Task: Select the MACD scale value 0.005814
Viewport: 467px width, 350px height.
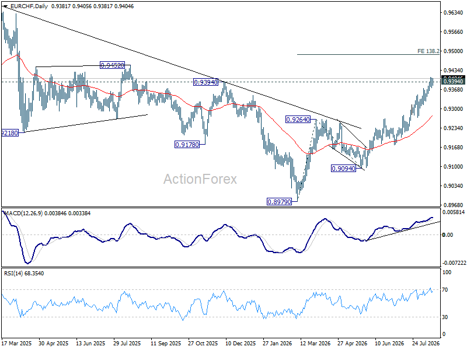Action: 454,212
